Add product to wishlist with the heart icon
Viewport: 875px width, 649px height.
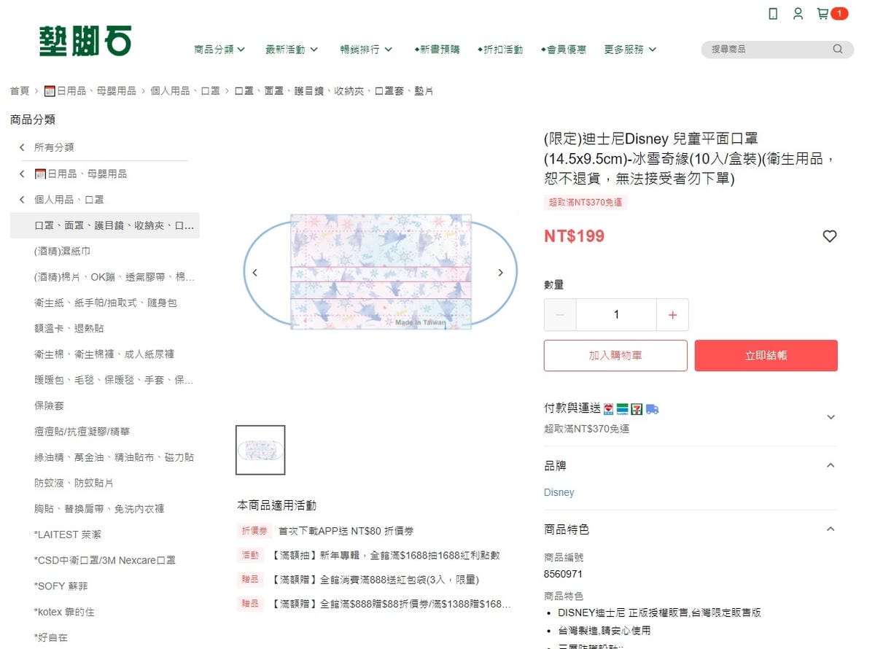[x=830, y=236]
